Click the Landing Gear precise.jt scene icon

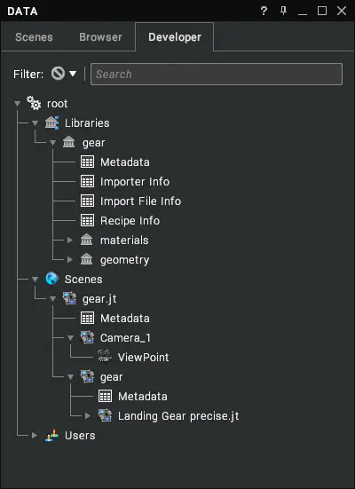coord(105,415)
